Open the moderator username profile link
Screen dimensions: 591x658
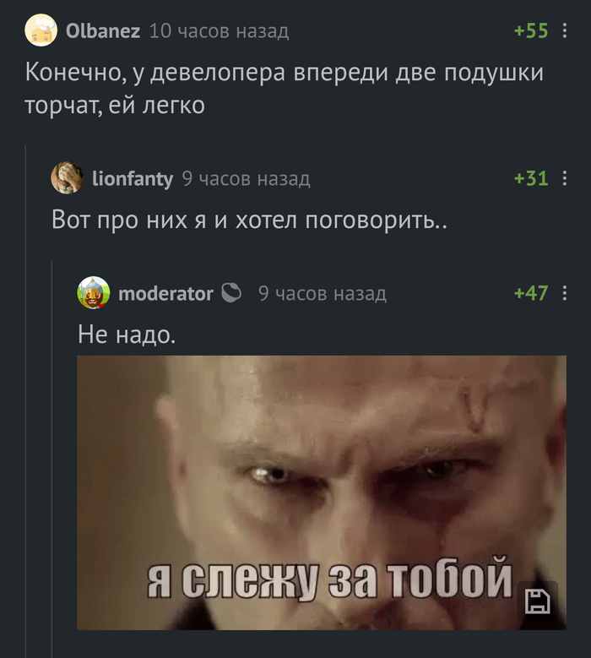[165, 293]
